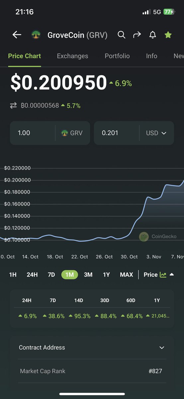Tap the 5G network indicator
Image resolution: width=184 pixels, height=399 pixels.
click(157, 12)
